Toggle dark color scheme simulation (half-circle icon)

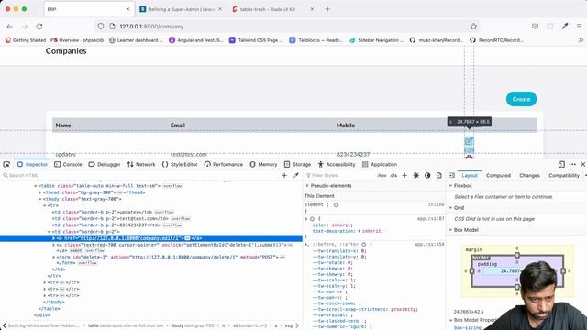427,175
